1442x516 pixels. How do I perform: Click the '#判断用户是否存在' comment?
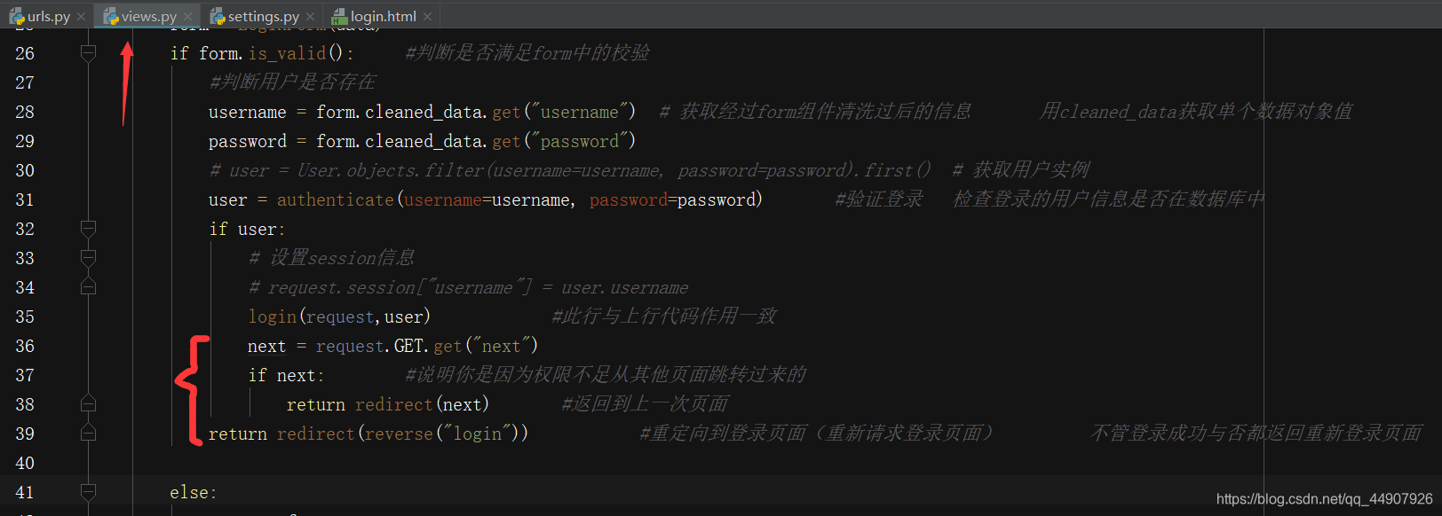pyautogui.click(x=293, y=82)
